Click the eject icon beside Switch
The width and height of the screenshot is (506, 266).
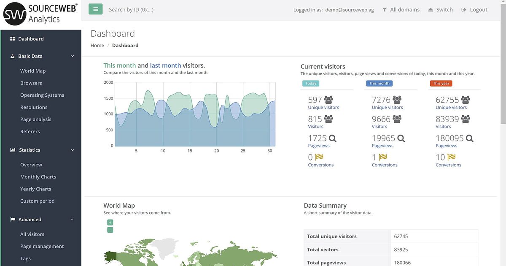point(431,10)
